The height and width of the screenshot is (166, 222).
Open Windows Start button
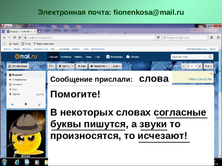(4, 162)
